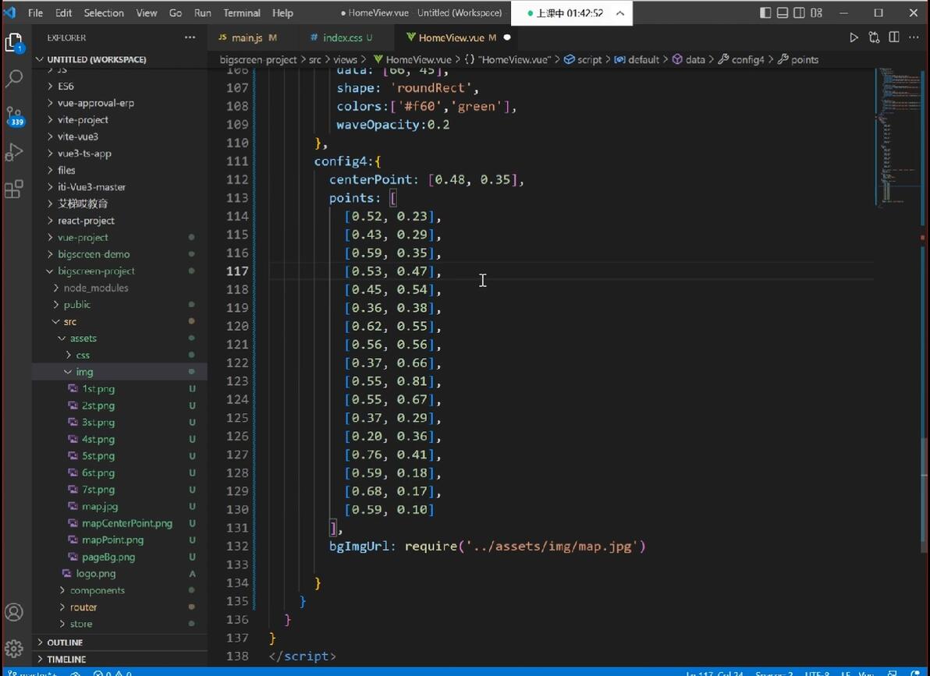Click the Run code play button
Screen dimensions: 930x676
[x=854, y=37]
